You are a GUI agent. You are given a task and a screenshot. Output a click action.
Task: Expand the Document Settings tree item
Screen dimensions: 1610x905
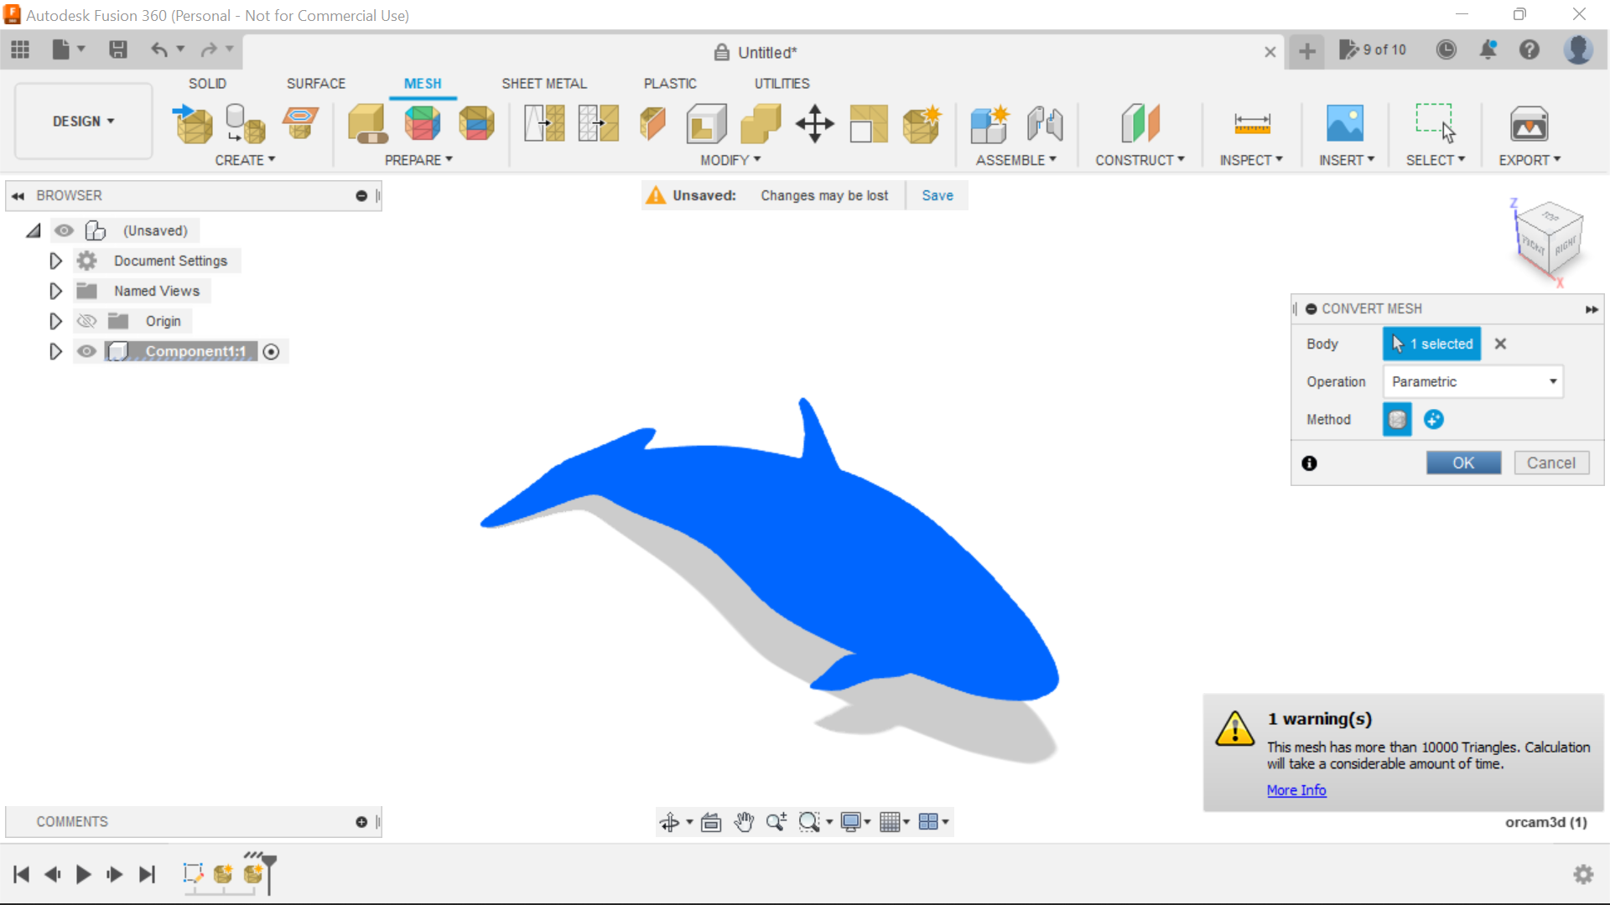(55, 261)
